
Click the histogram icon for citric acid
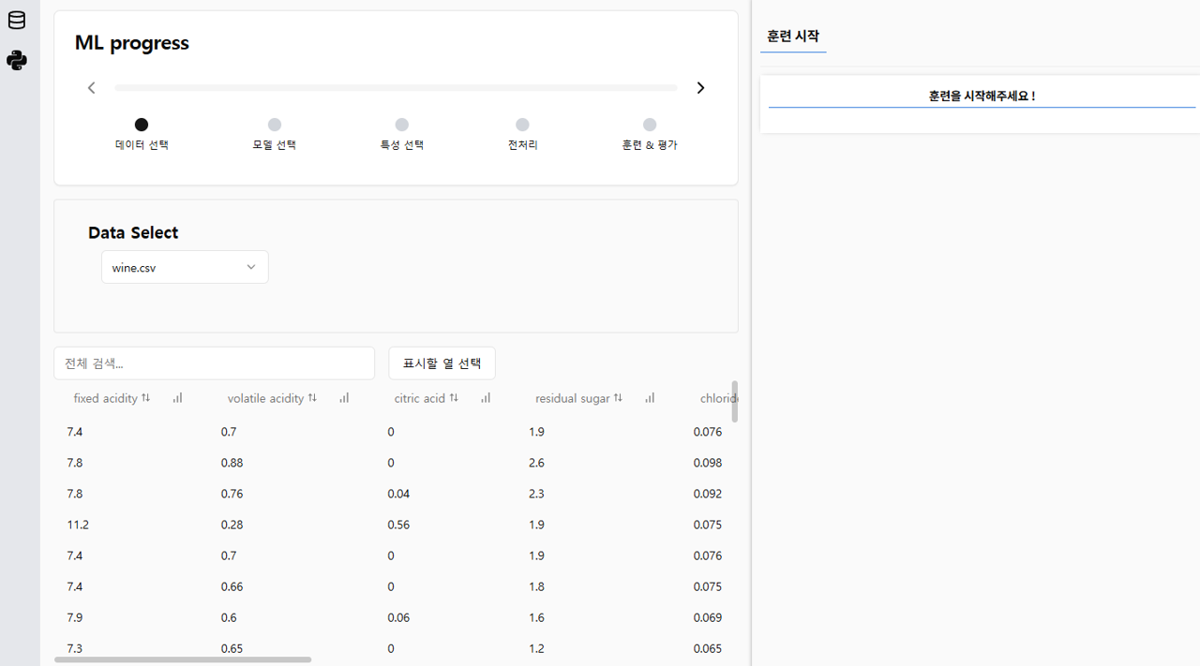pyautogui.click(x=485, y=397)
